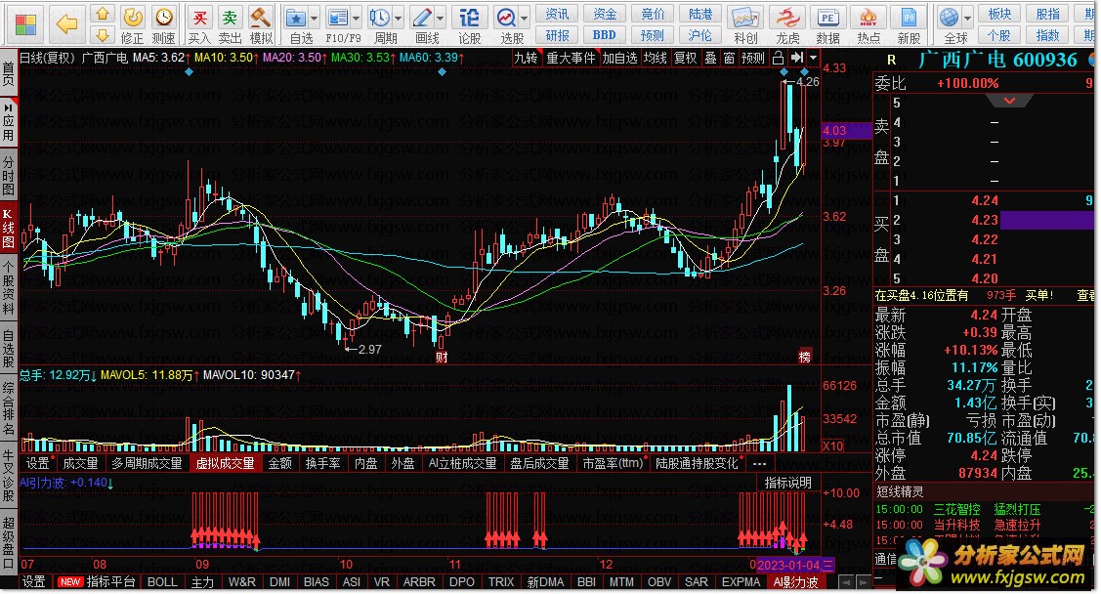The width and height of the screenshot is (1101, 594).
Task: Select the 换手率 turnover tab
Action: tap(323, 463)
